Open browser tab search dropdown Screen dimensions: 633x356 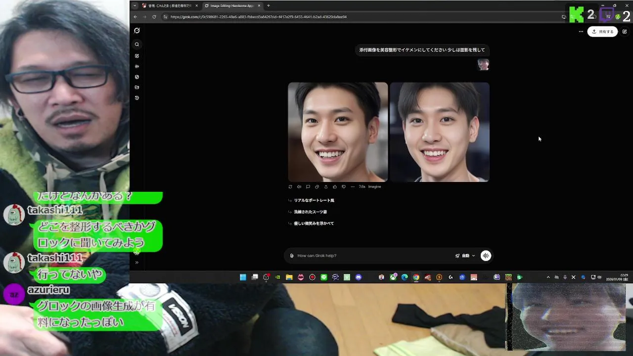[x=135, y=6]
